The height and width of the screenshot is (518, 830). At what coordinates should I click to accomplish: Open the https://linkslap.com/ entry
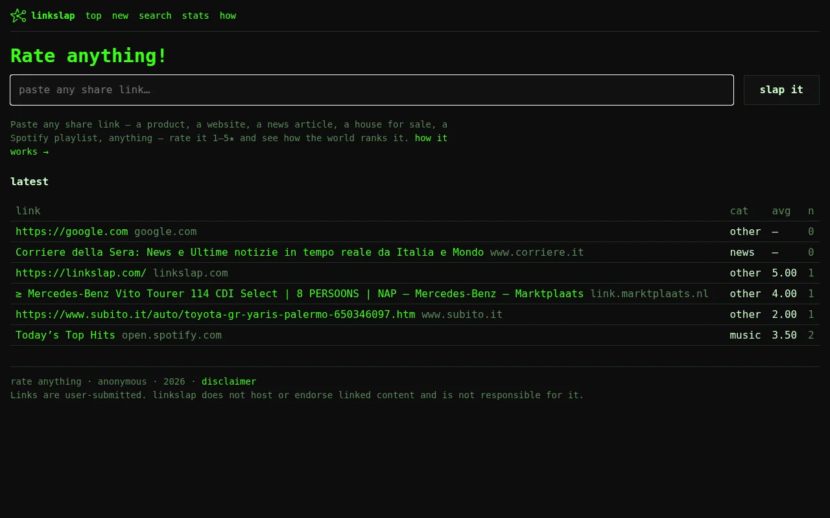tap(81, 273)
